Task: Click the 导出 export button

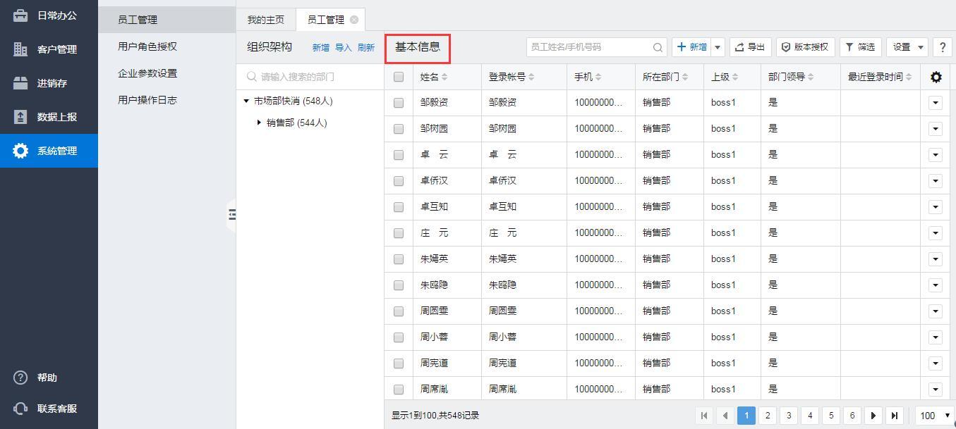Action: pyautogui.click(x=750, y=47)
